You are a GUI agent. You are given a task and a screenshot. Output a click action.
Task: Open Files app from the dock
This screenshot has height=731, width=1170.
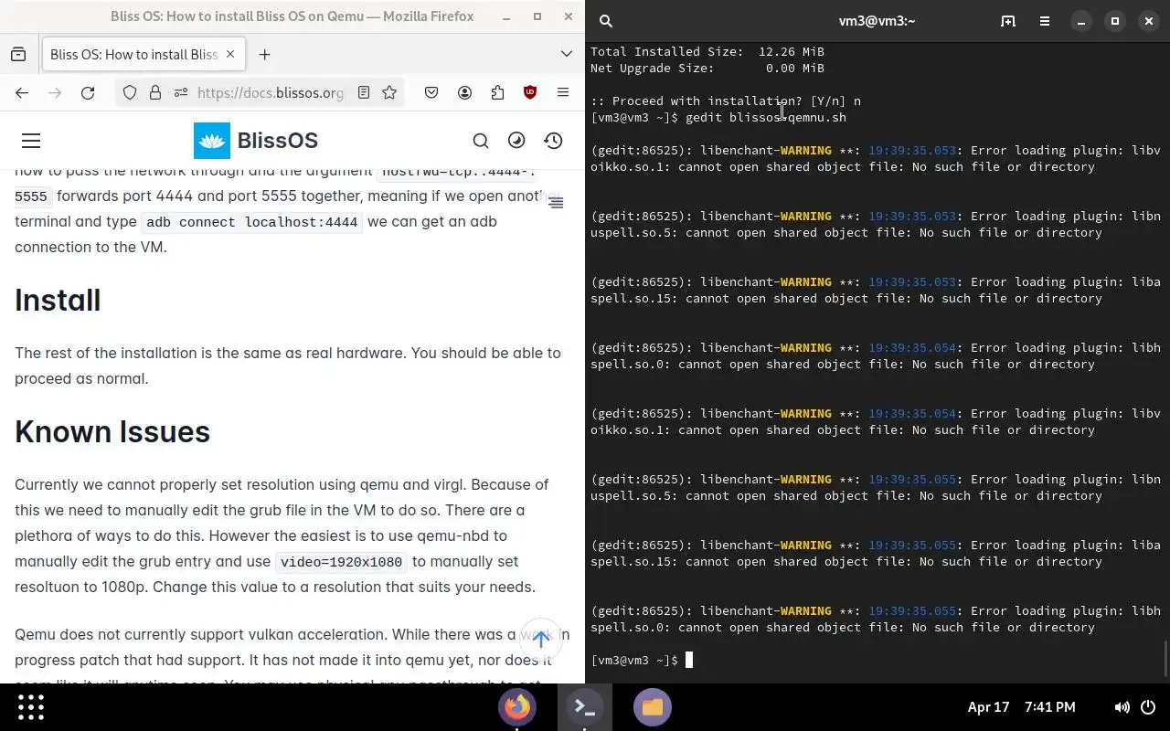click(x=653, y=707)
